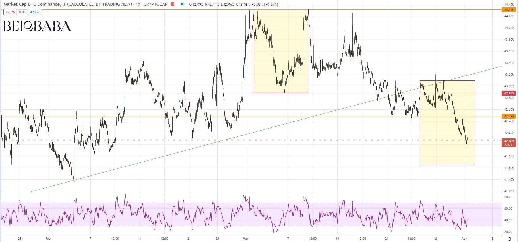Click the 44.40% price axis label

pyautogui.click(x=509, y=5)
